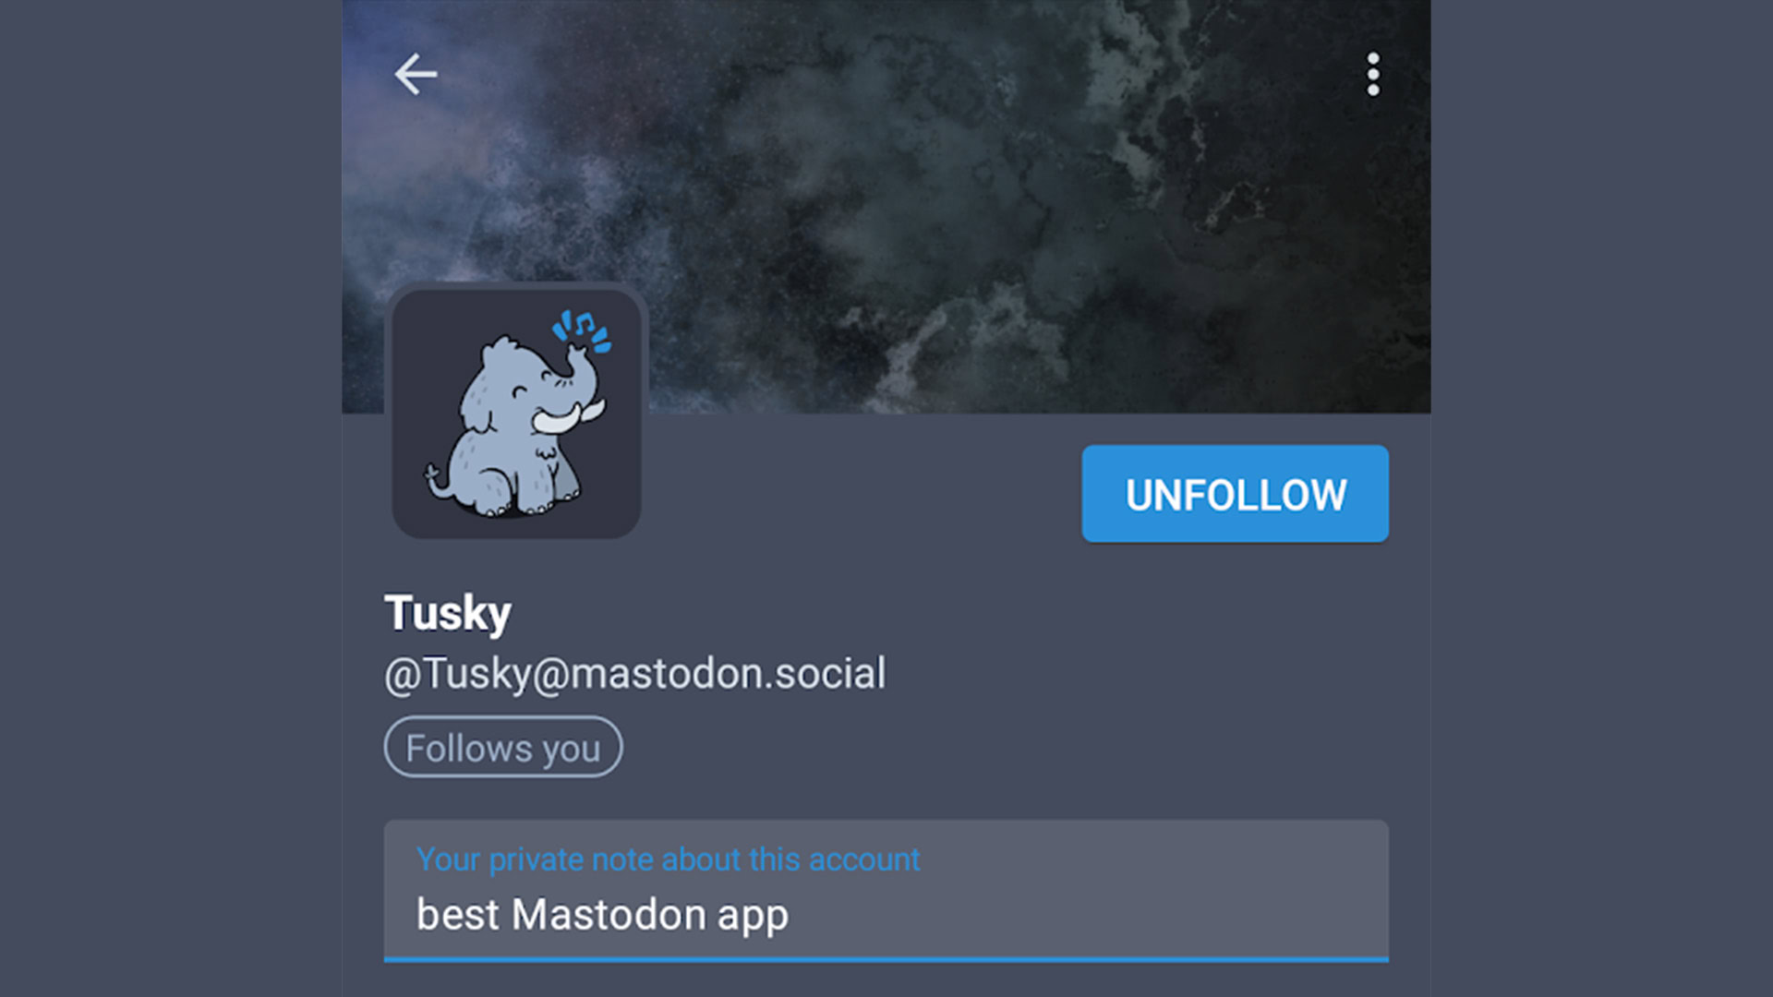Tap the mastodon.social domain in the handle

729,674
